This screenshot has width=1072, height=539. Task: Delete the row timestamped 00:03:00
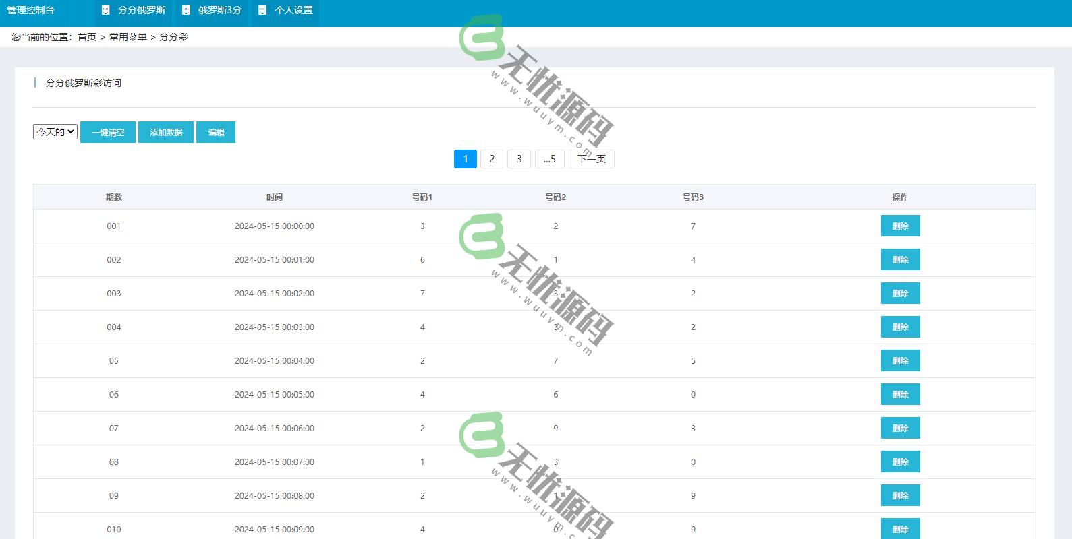[900, 327]
